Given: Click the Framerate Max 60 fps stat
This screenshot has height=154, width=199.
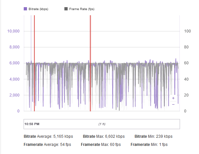Looking at the screenshot, I should pyautogui.click(x=101, y=144).
